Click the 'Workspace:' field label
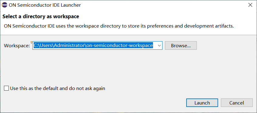Screen dimensions: 257x113 [17, 46]
